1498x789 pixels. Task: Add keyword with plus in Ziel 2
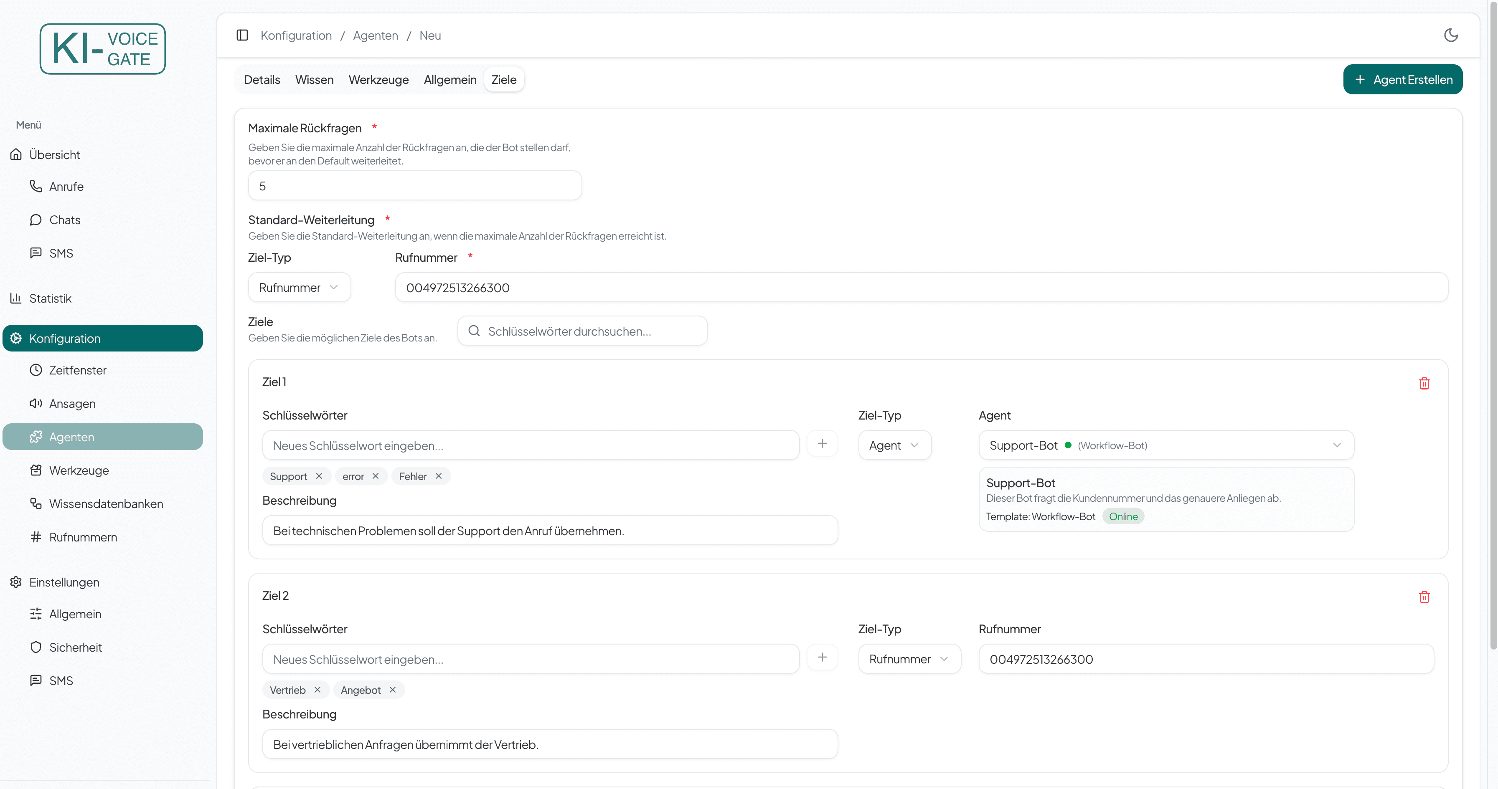coord(822,657)
